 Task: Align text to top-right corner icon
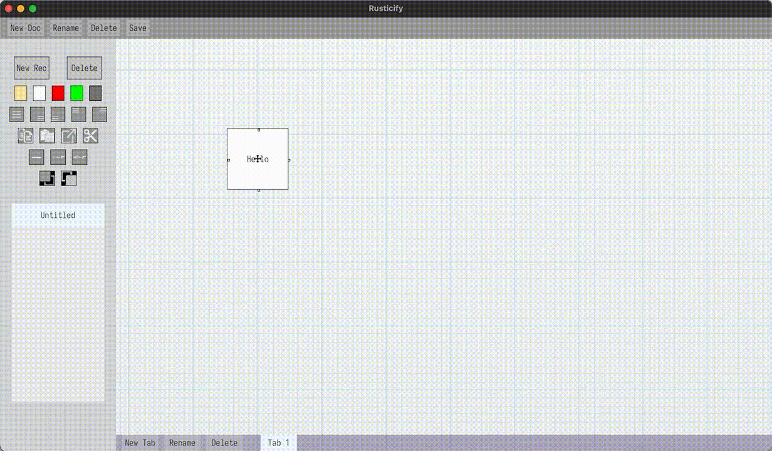[100, 115]
